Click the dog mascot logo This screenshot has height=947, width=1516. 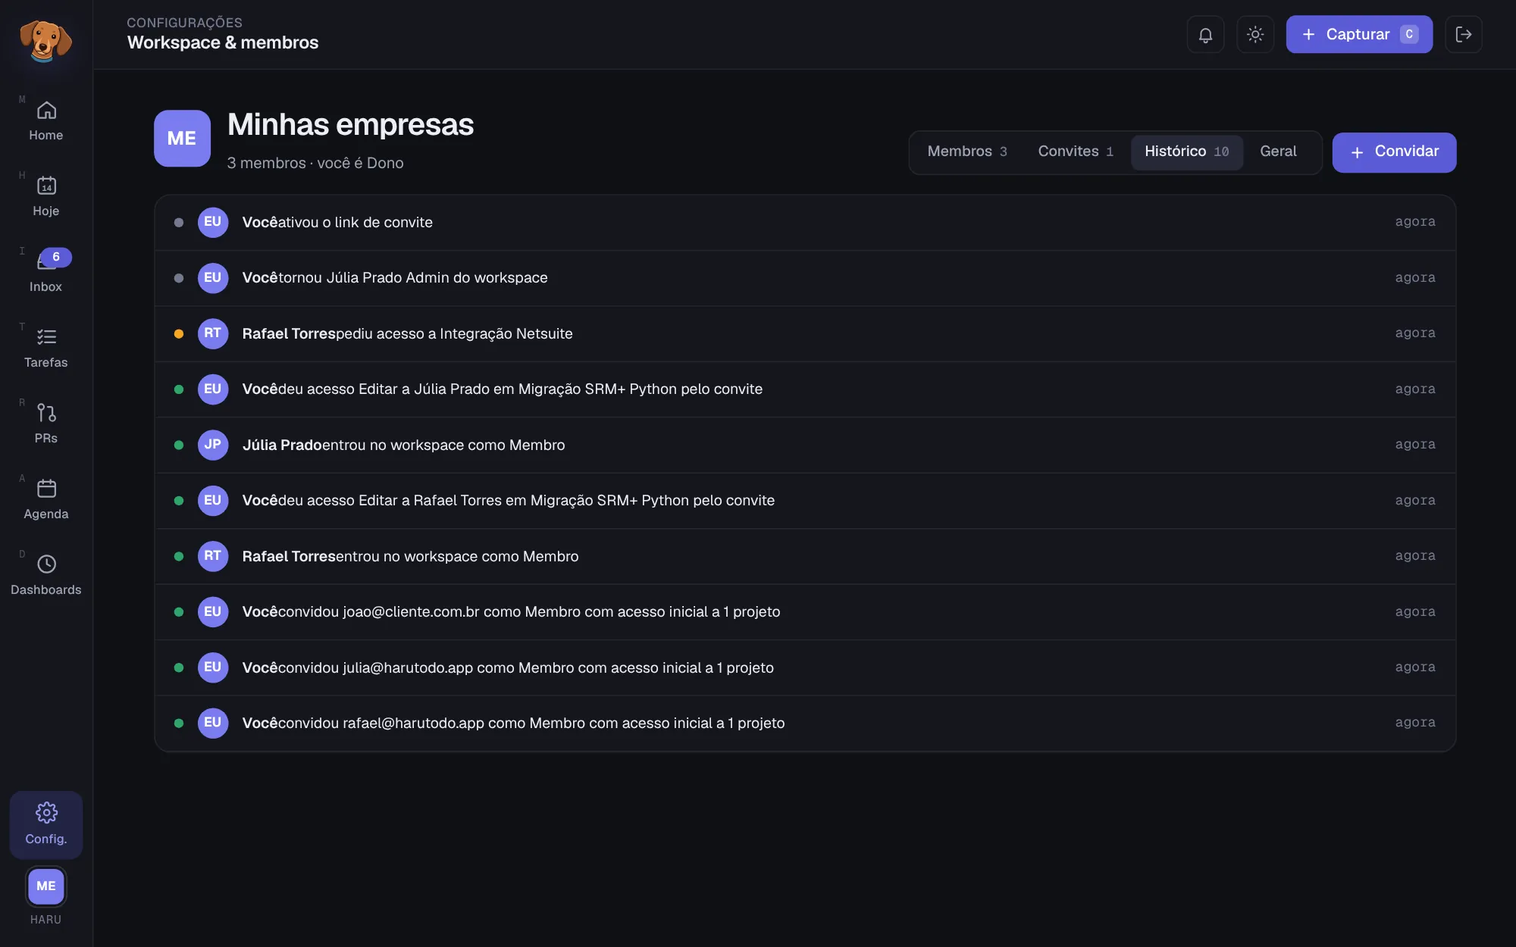[45, 39]
